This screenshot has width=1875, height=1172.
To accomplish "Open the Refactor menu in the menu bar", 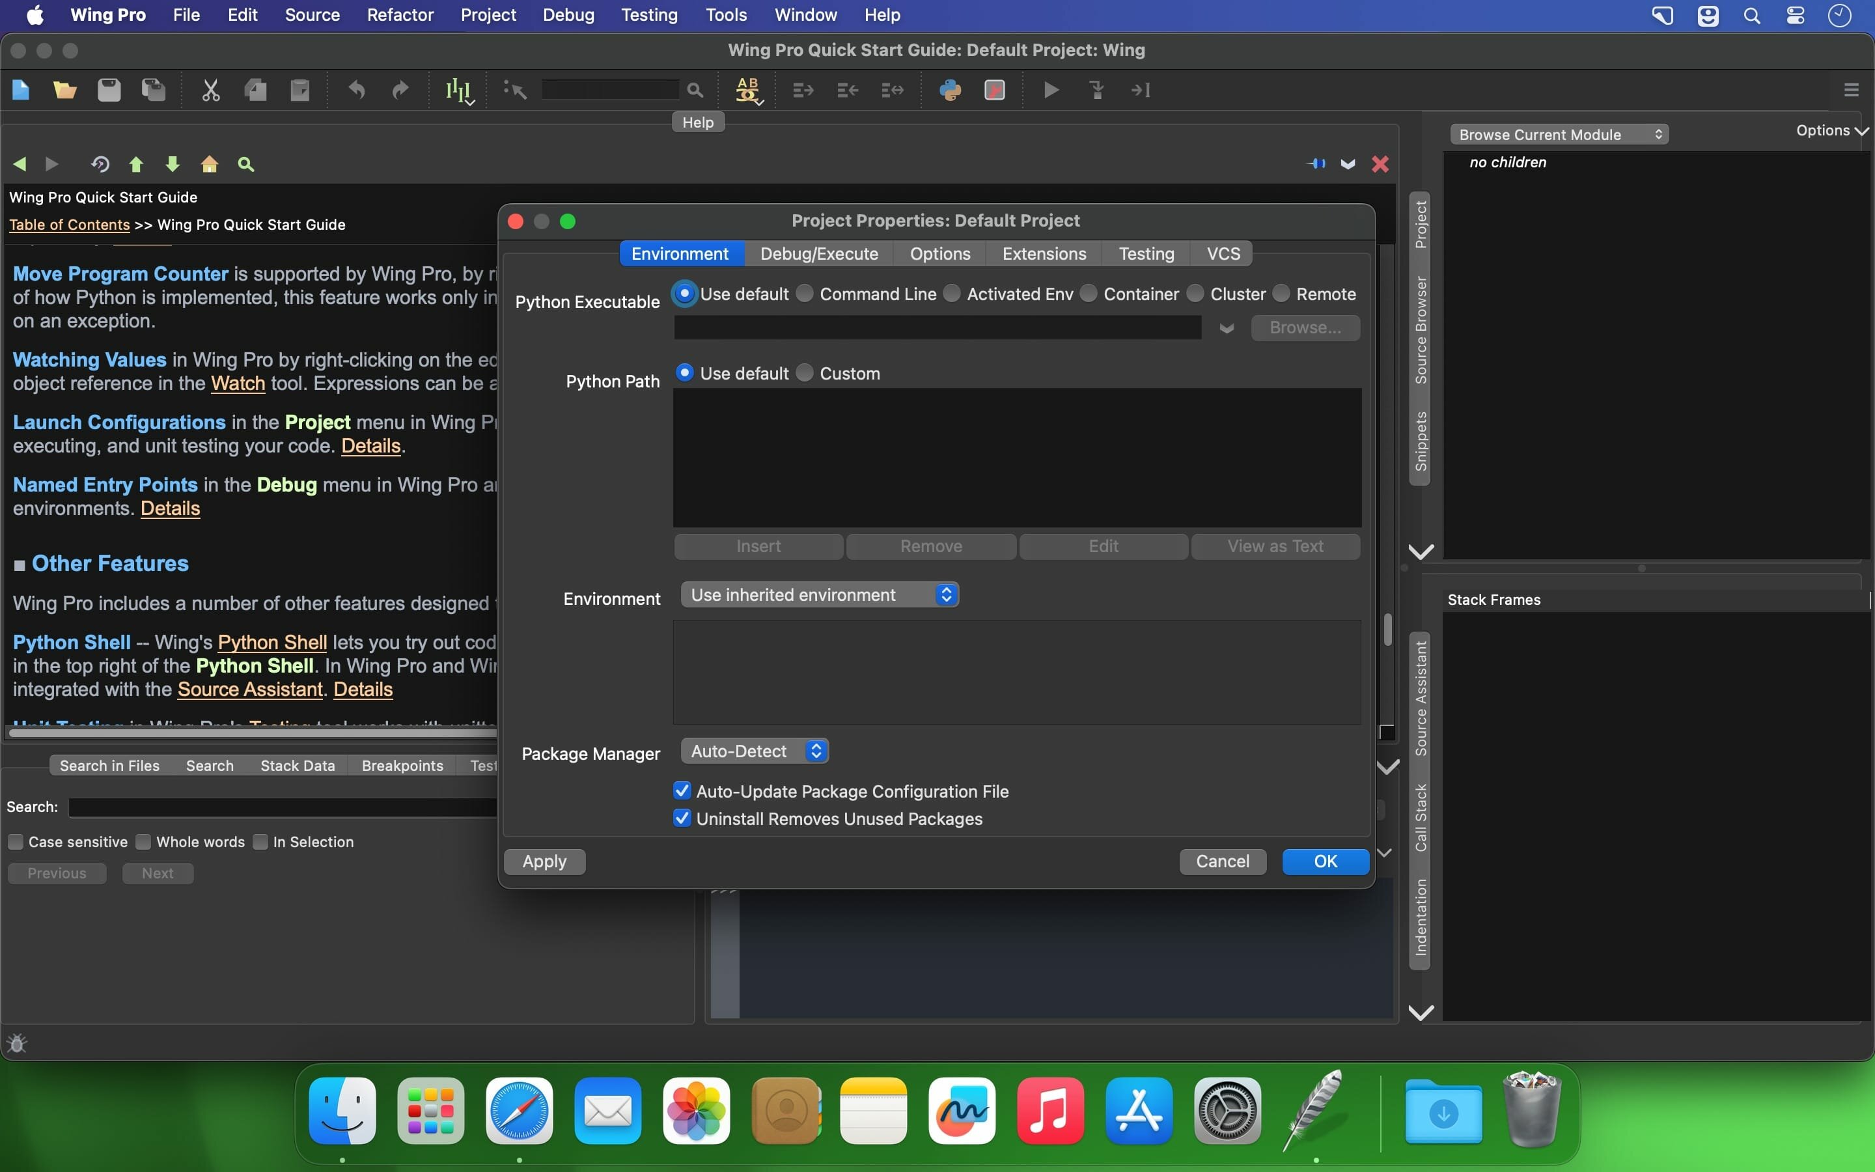I will (400, 15).
